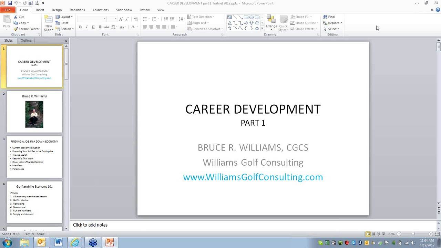Apply bold formatting to selected text
This screenshot has height=248, width=441.
coord(80,27)
